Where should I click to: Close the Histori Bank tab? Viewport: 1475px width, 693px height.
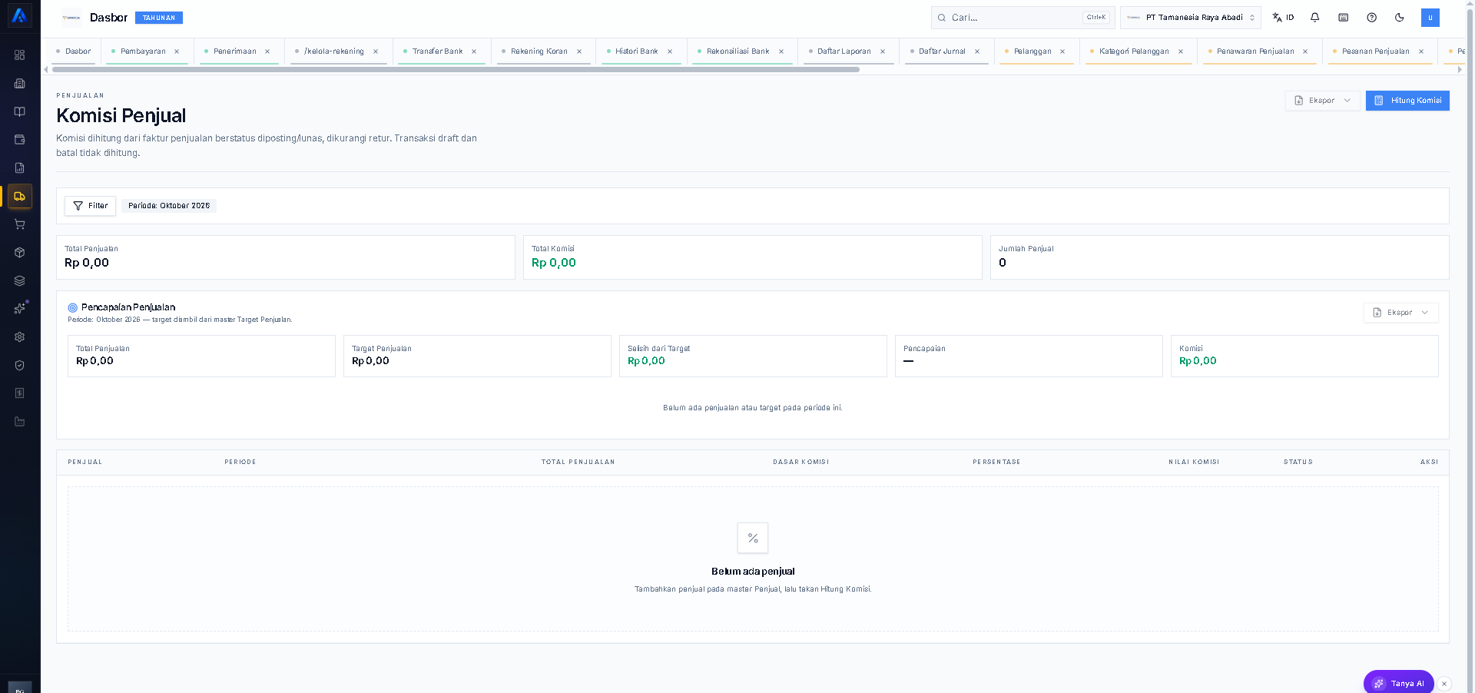670,51
